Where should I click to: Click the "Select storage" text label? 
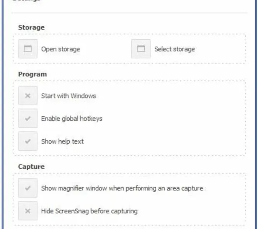coord(174,49)
